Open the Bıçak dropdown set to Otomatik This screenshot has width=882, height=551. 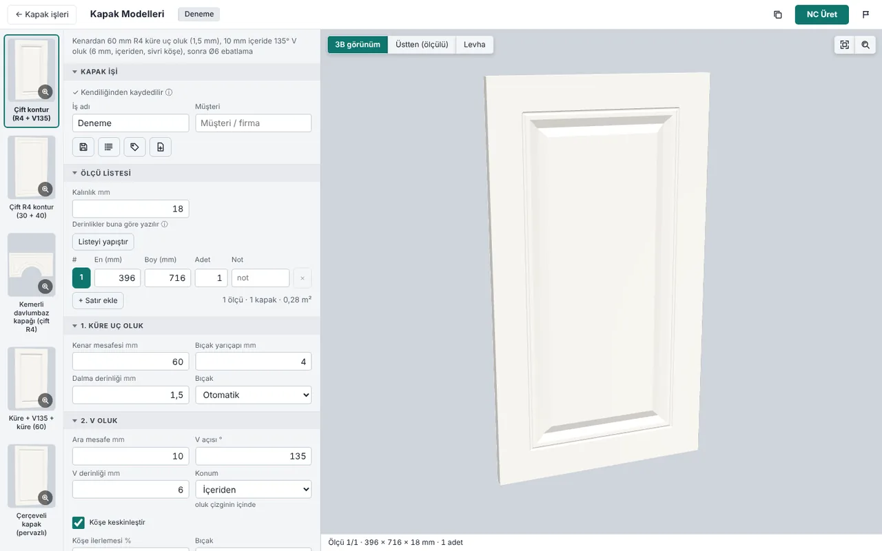coord(254,395)
